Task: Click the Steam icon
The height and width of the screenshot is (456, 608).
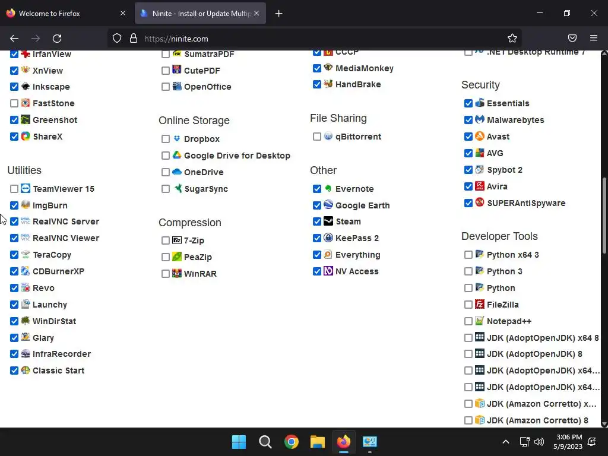Action: (328, 221)
